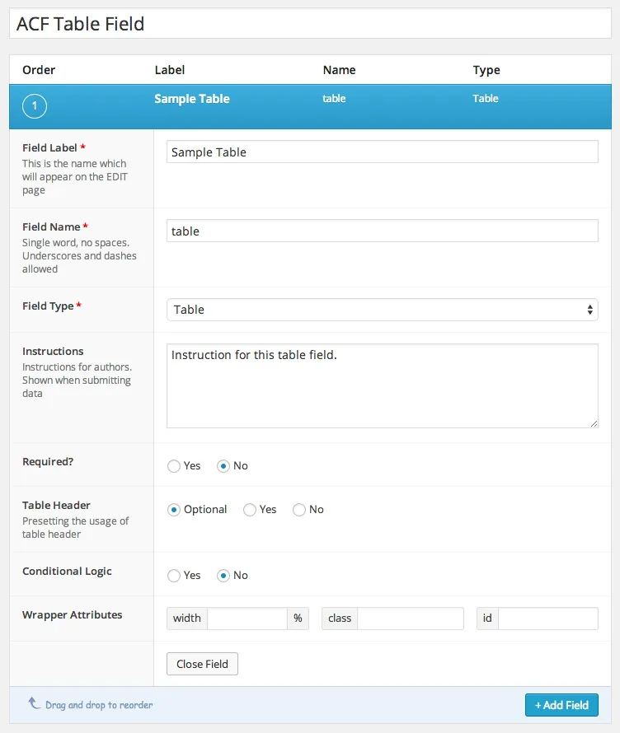The image size is (620, 733).
Task: Click the % suffix of width field
Action: [x=298, y=619]
